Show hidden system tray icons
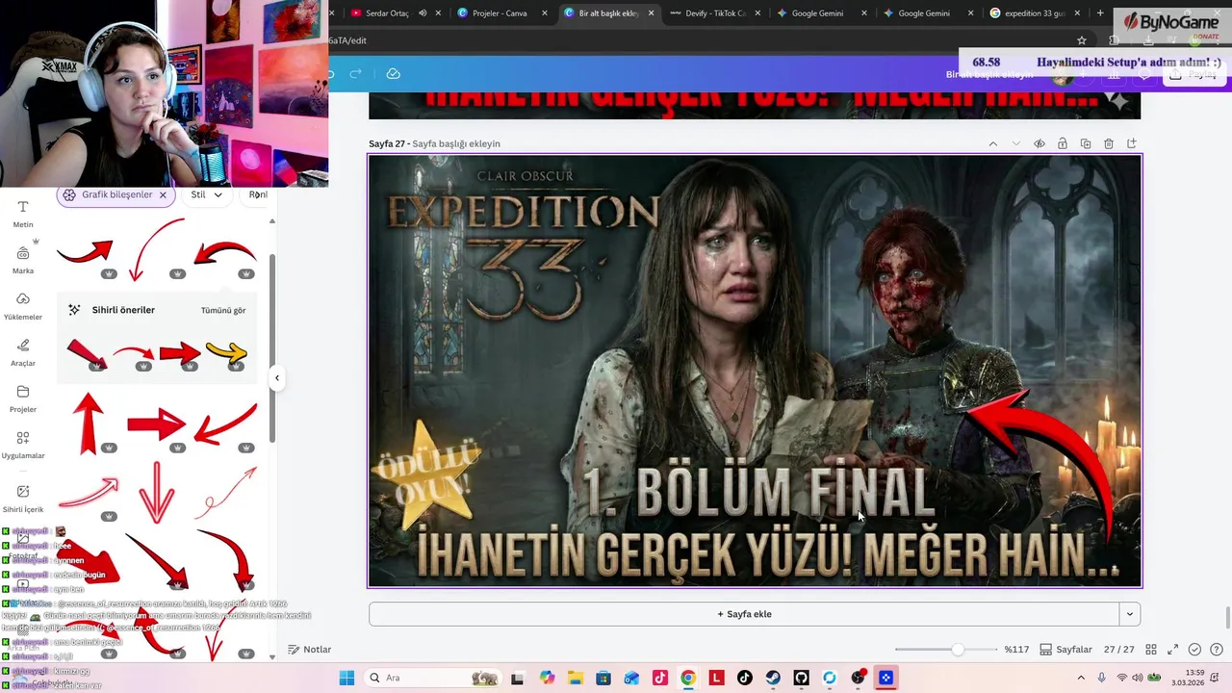Screen dimensions: 1232x693 point(1081,678)
